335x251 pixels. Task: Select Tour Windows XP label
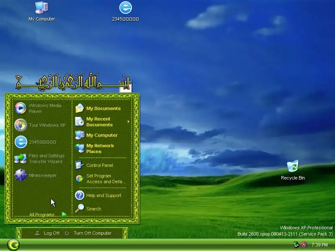47,125
